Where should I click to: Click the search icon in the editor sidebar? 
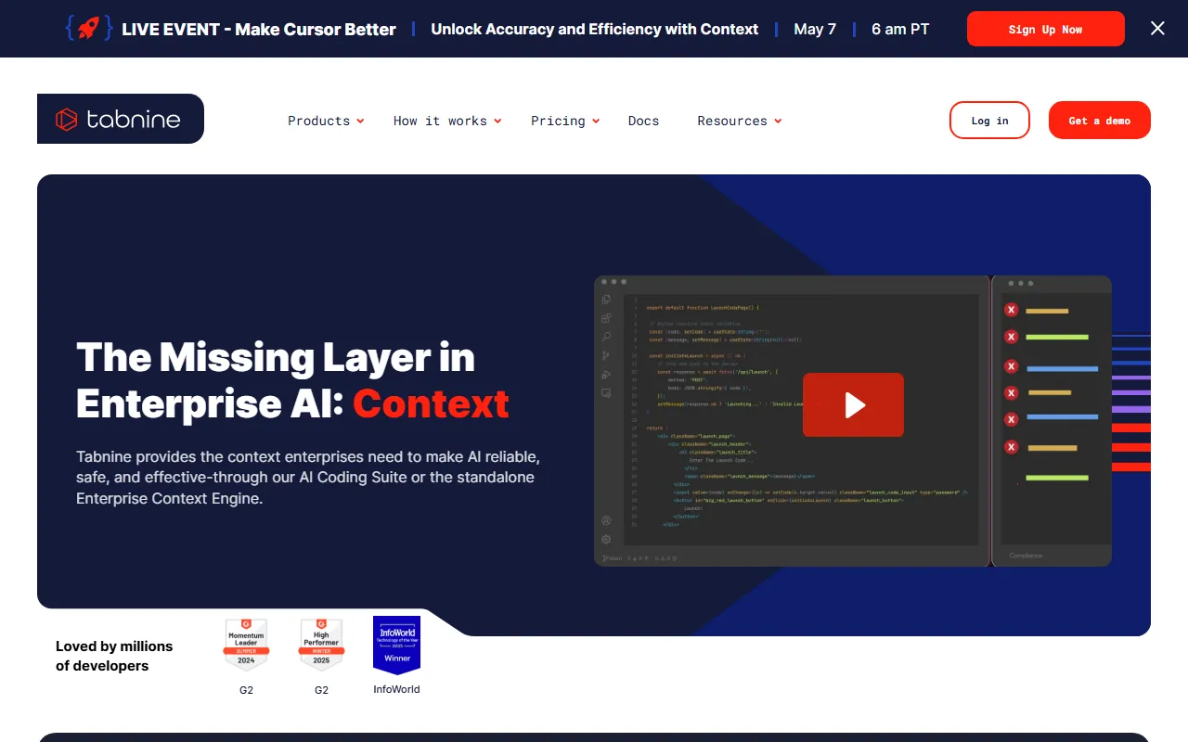pyautogui.click(x=606, y=337)
